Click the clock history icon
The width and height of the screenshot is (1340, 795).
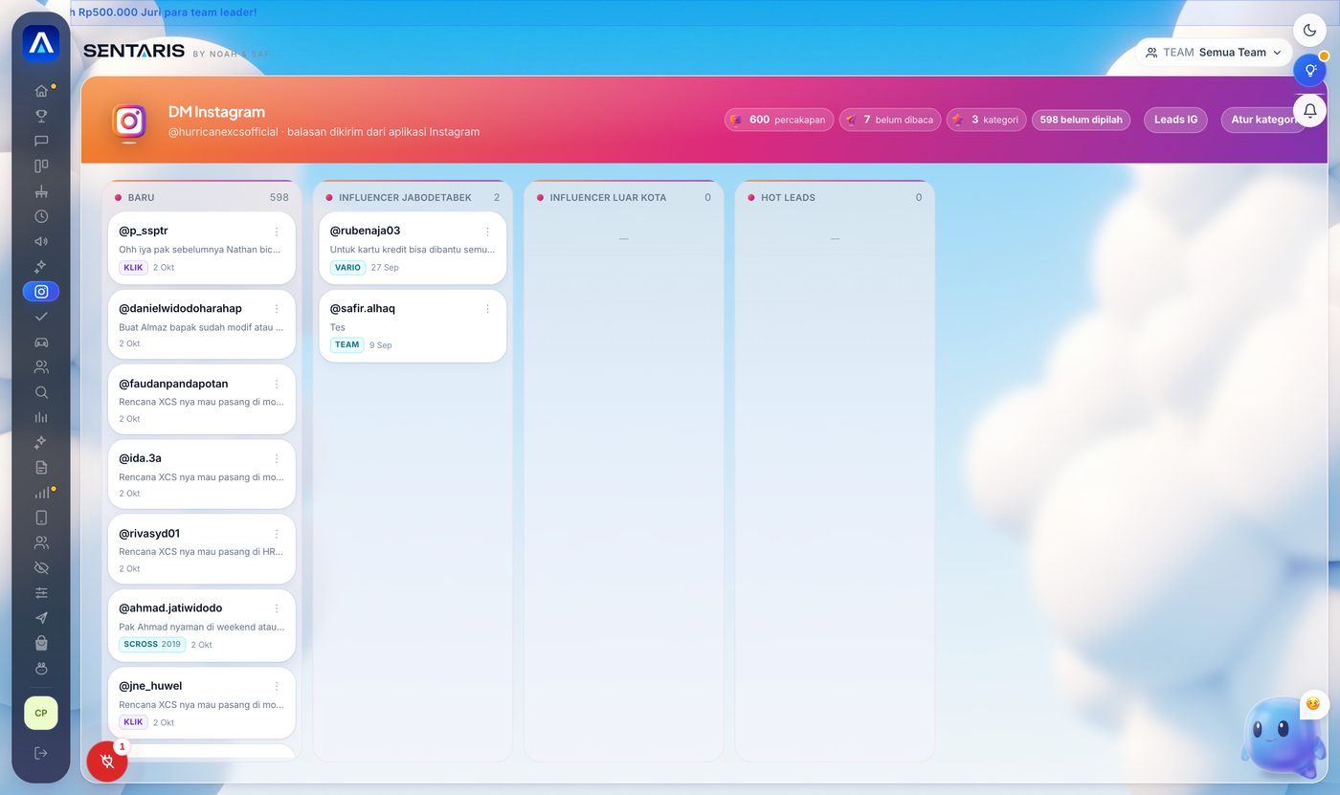tap(41, 216)
